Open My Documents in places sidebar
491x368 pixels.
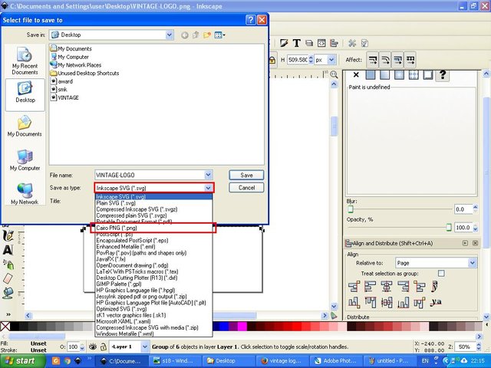point(25,126)
